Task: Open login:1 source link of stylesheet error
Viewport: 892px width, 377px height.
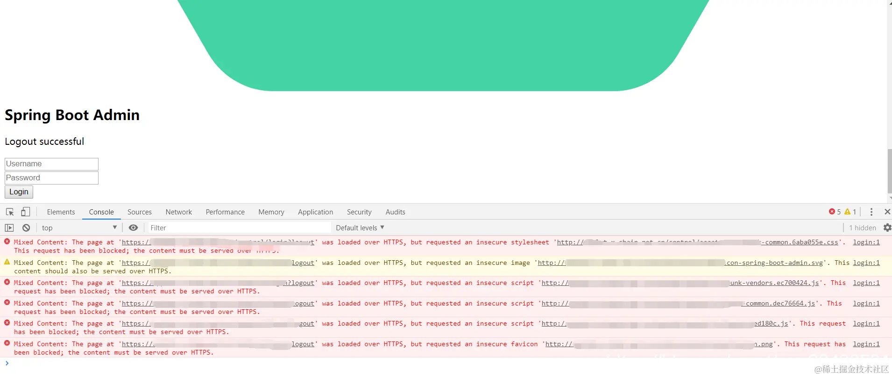Action: pos(866,242)
